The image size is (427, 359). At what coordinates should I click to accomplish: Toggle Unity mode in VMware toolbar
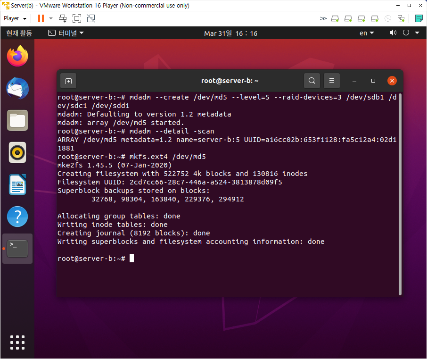(91, 18)
